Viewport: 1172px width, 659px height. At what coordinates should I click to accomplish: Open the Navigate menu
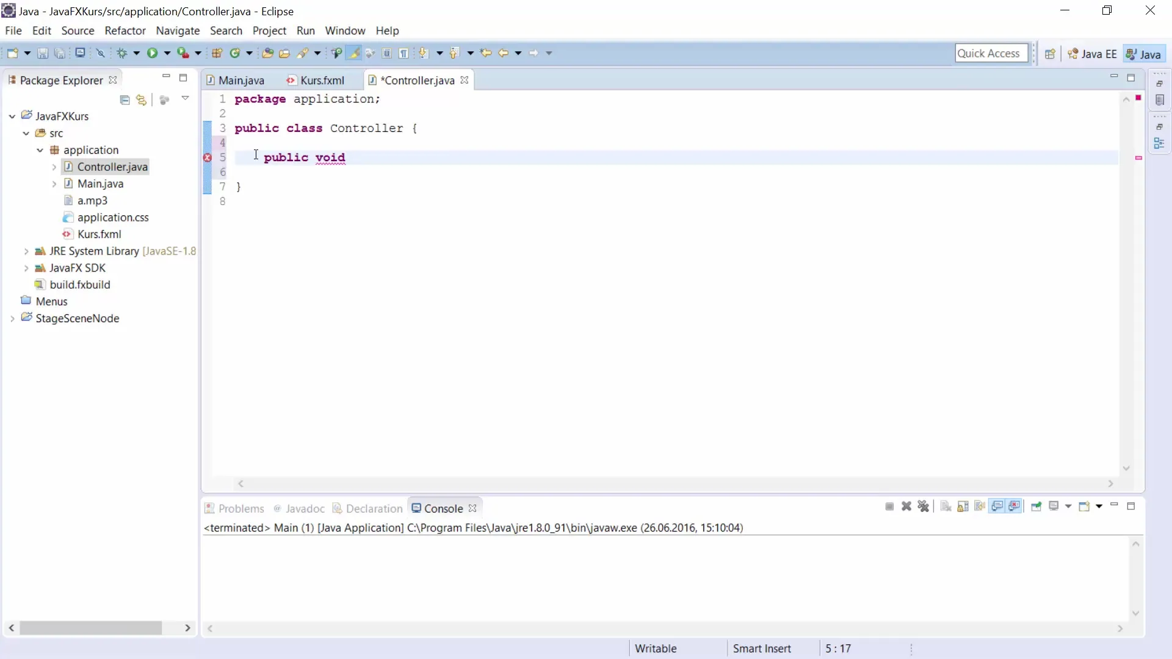click(178, 31)
